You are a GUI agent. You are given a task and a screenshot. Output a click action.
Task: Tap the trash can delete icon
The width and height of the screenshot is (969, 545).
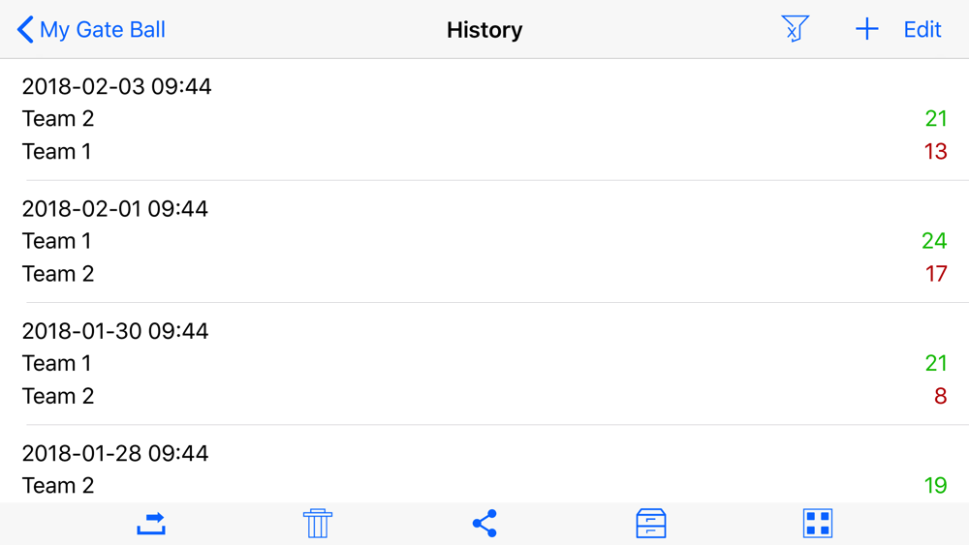point(318,523)
